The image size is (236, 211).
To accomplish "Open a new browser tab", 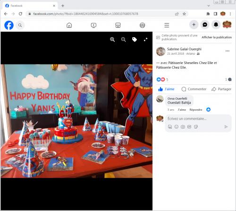I will (x=63, y=6).
